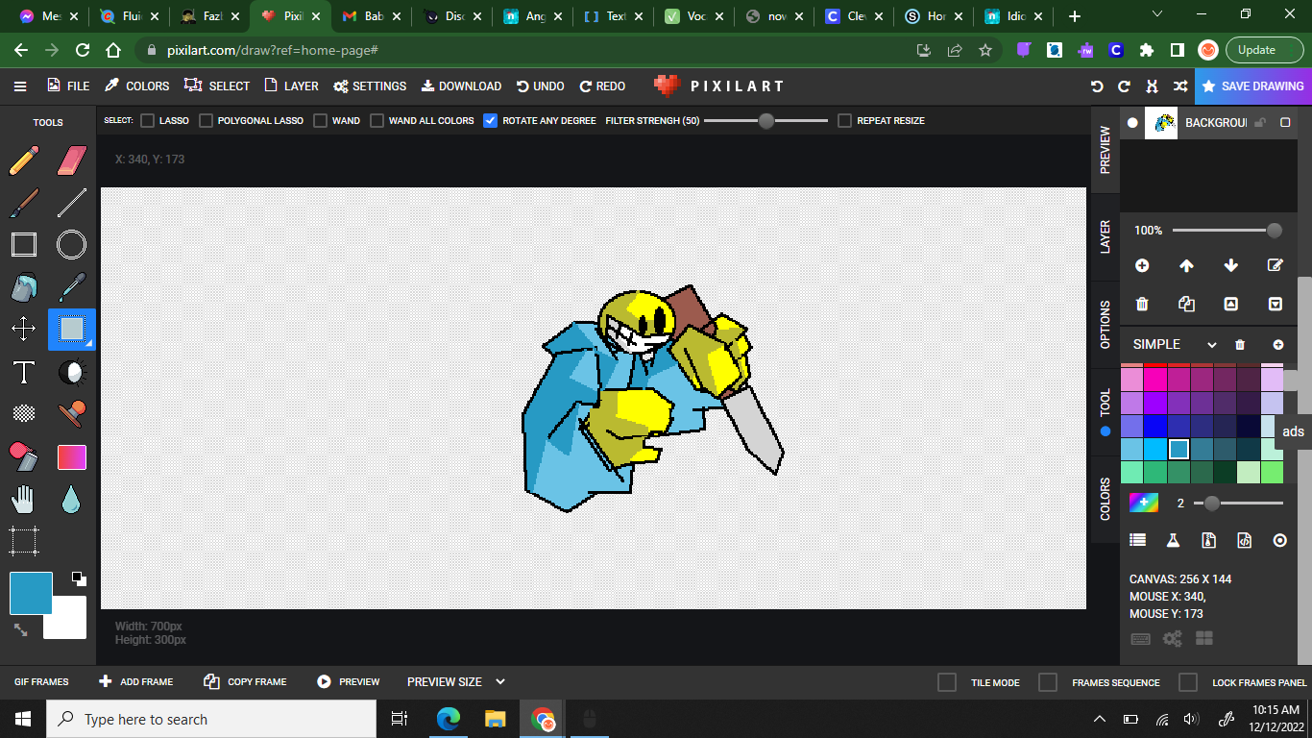Add a new layer with plus icon

click(1142, 266)
